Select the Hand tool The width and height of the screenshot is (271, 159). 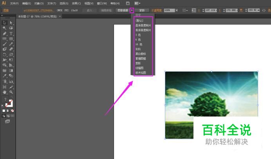pos(4,92)
